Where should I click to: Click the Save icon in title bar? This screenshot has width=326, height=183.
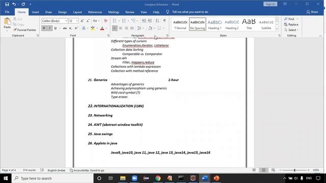(7, 4)
